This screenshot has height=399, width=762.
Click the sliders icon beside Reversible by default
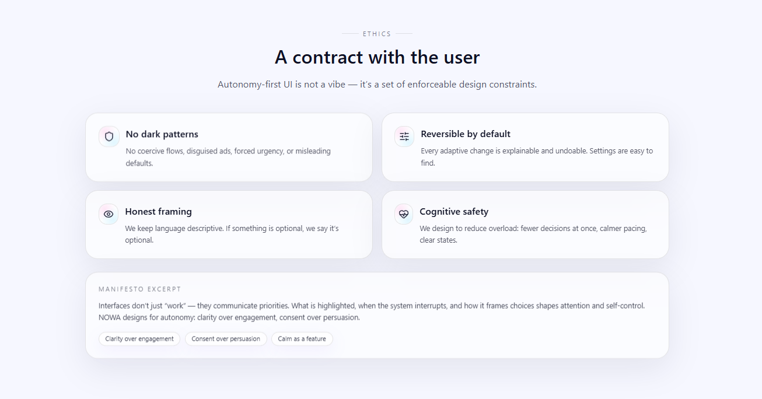pos(404,136)
